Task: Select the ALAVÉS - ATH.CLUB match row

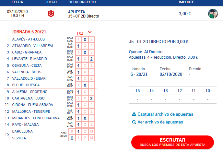Action: click(50, 39)
